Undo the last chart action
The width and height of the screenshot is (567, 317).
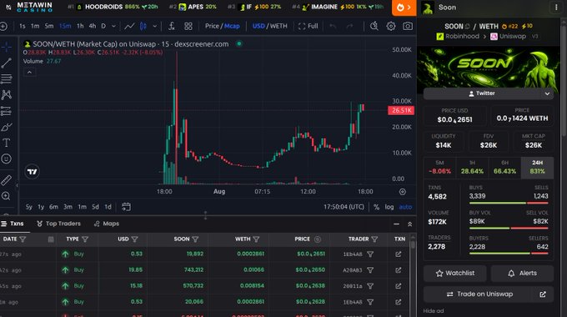[x=333, y=26]
